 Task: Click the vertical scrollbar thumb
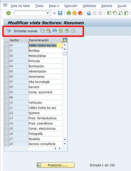click(65, 53)
